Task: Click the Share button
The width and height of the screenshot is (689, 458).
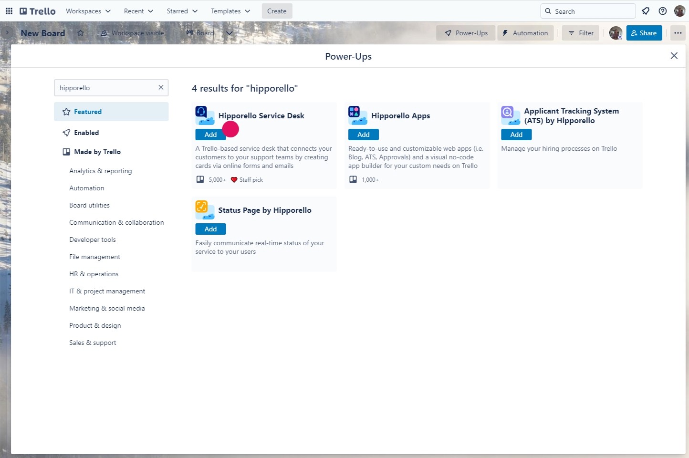Action: (x=644, y=33)
